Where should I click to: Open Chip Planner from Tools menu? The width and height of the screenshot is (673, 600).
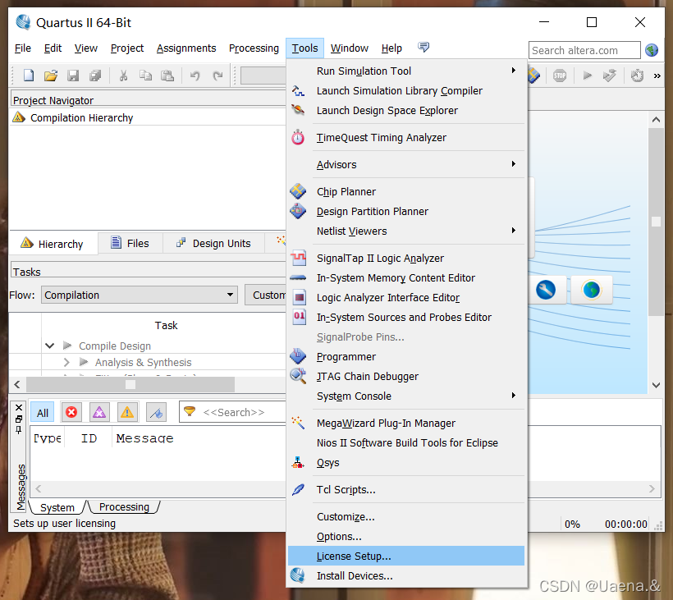tap(406, 191)
